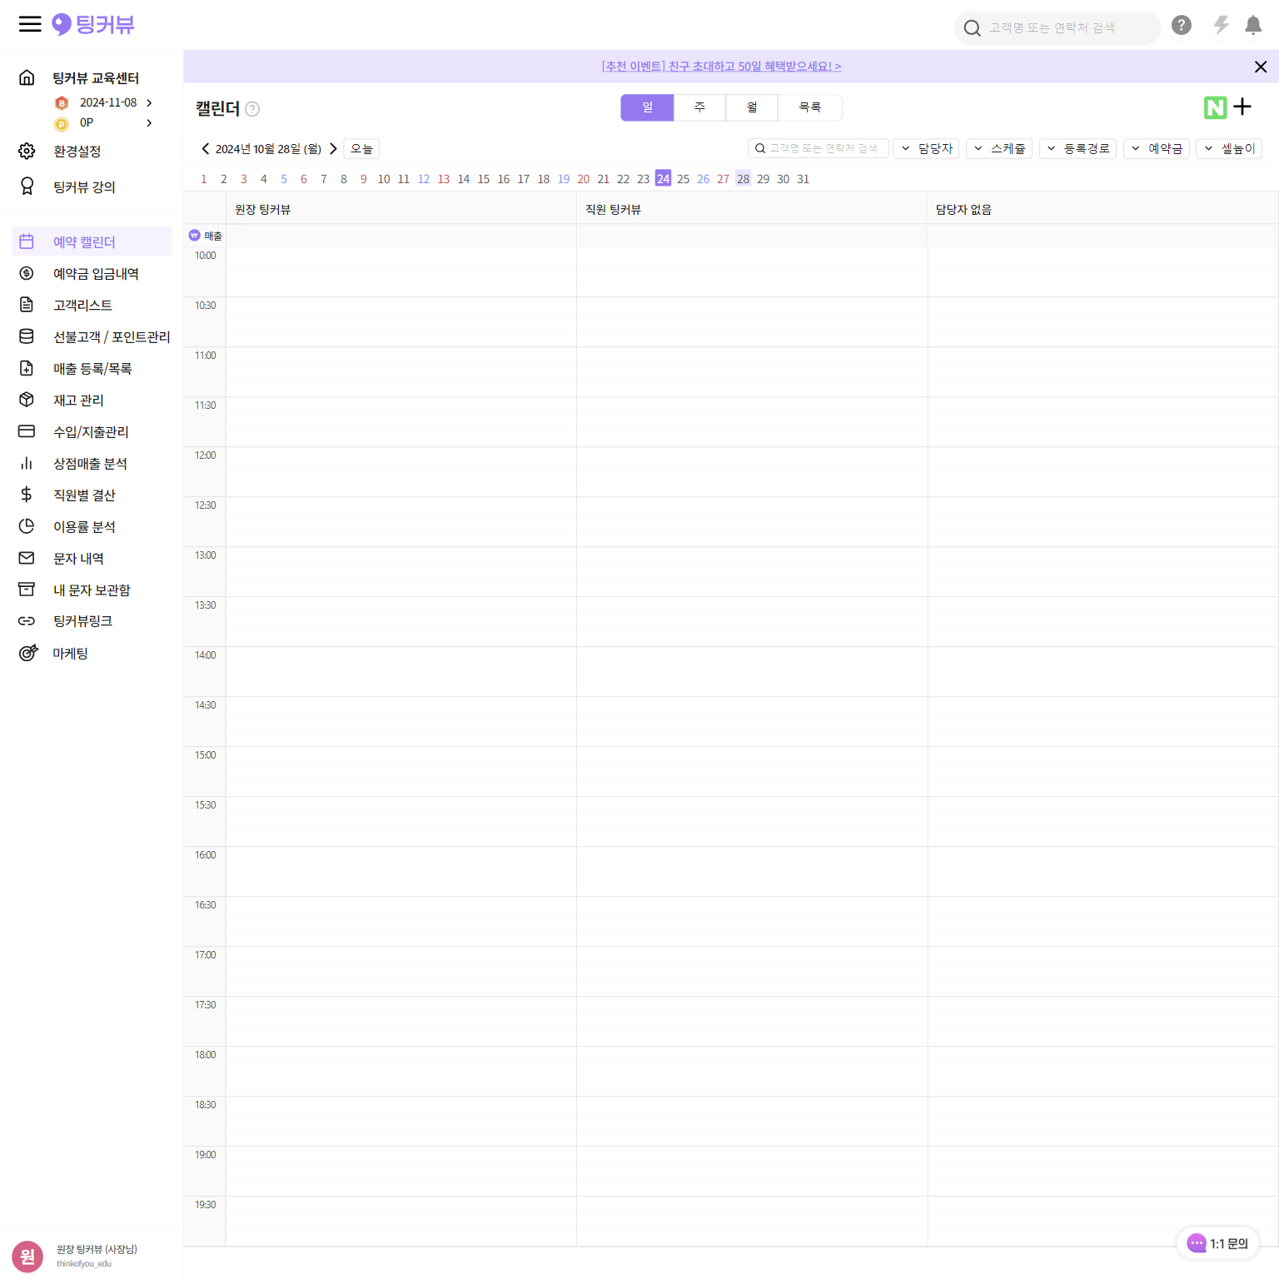Click the thinkofyou_edu account profile text
The width and height of the screenshot is (1279, 1279).
click(x=84, y=1264)
